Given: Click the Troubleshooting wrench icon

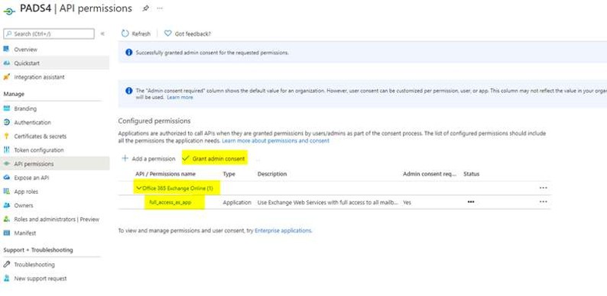Looking at the screenshot, I should [6, 264].
